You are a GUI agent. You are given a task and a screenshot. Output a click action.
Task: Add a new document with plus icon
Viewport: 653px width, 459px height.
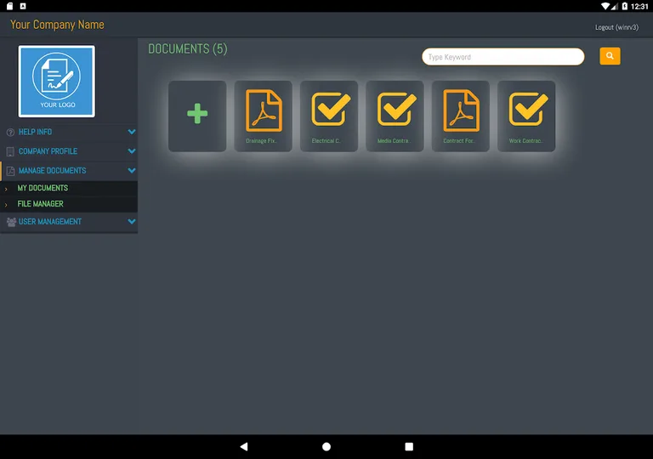(x=197, y=116)
